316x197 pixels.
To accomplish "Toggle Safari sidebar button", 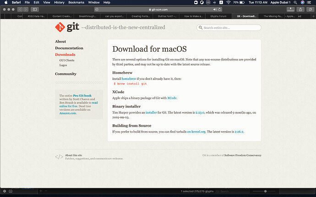I will 35,10.
